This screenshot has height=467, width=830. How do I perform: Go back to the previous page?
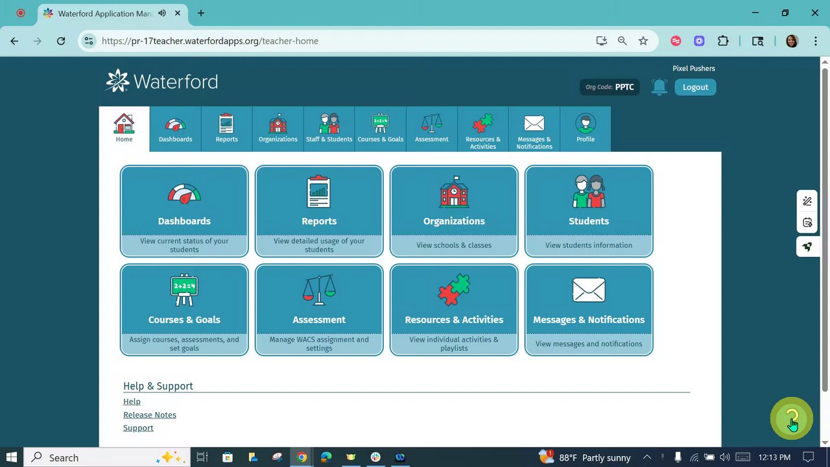point(14,41)
